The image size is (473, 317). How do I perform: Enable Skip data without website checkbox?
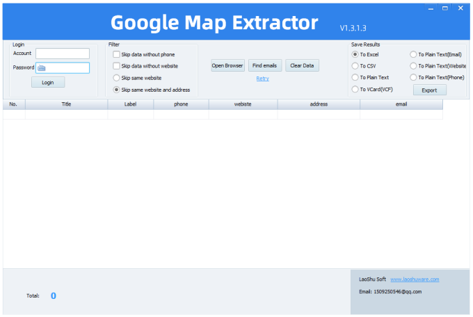pyautogui.click(x=117, y=66)
